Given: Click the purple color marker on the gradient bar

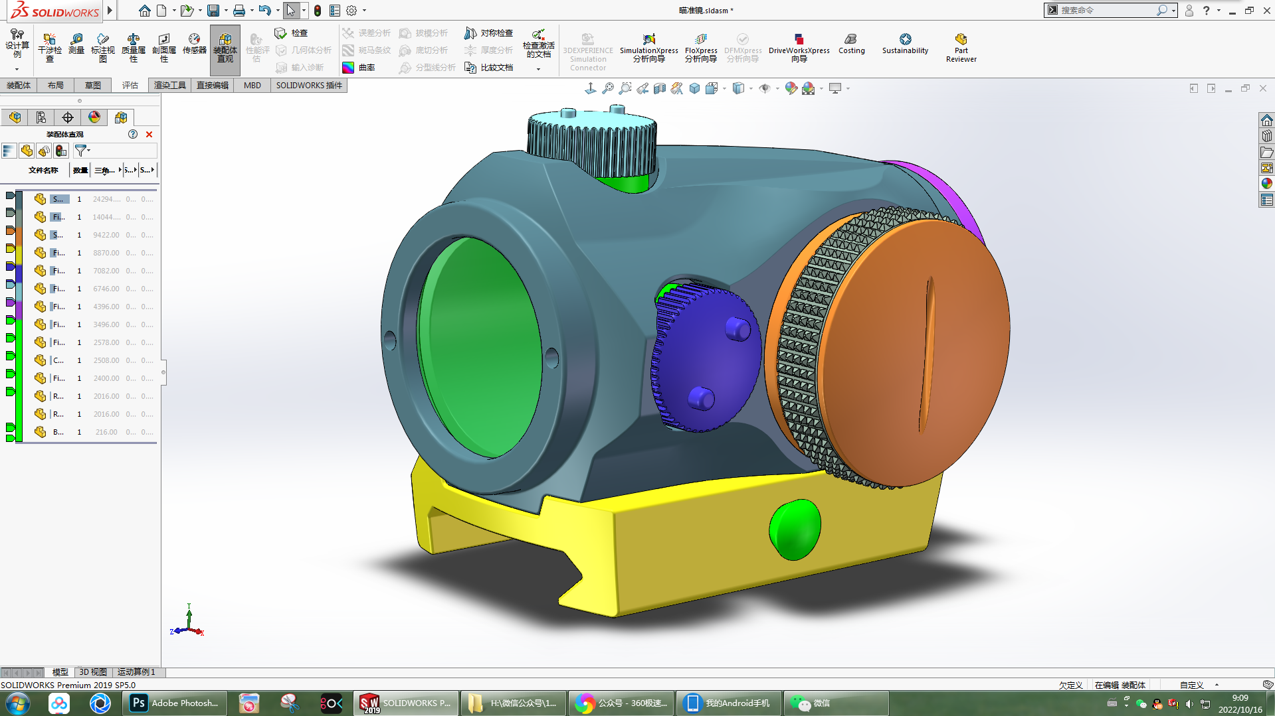Looking at the screenshot, I should point(10,302).
